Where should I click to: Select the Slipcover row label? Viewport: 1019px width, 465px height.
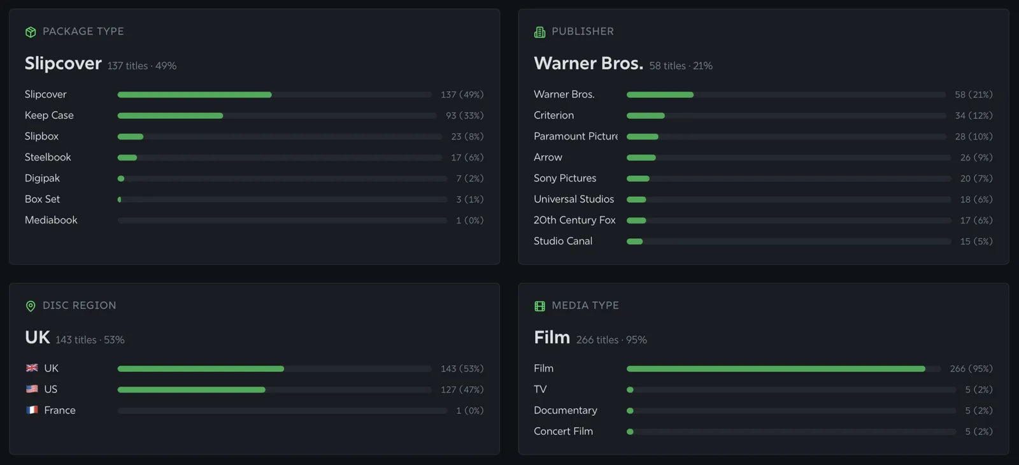tap(45, 94)
